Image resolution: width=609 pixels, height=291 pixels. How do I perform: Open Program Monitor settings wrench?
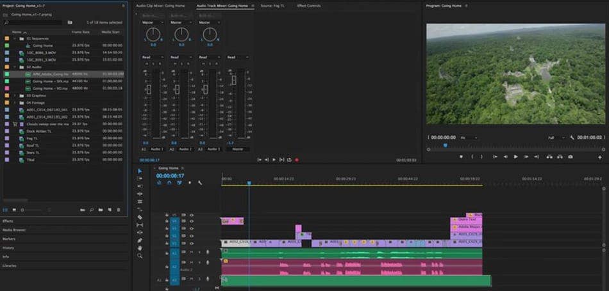tap(572, 138)
